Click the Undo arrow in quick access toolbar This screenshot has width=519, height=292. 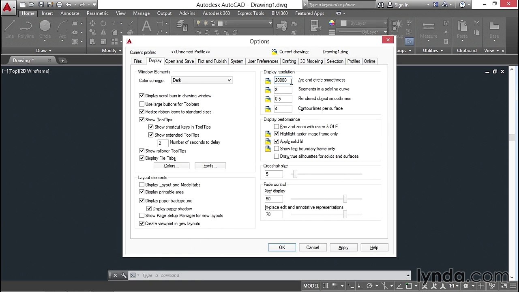[x=69, y=5]
